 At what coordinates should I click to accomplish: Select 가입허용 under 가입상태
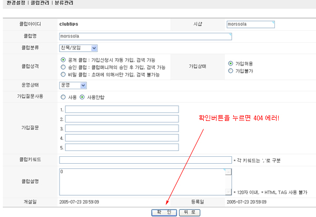click(x=230, y=63)
